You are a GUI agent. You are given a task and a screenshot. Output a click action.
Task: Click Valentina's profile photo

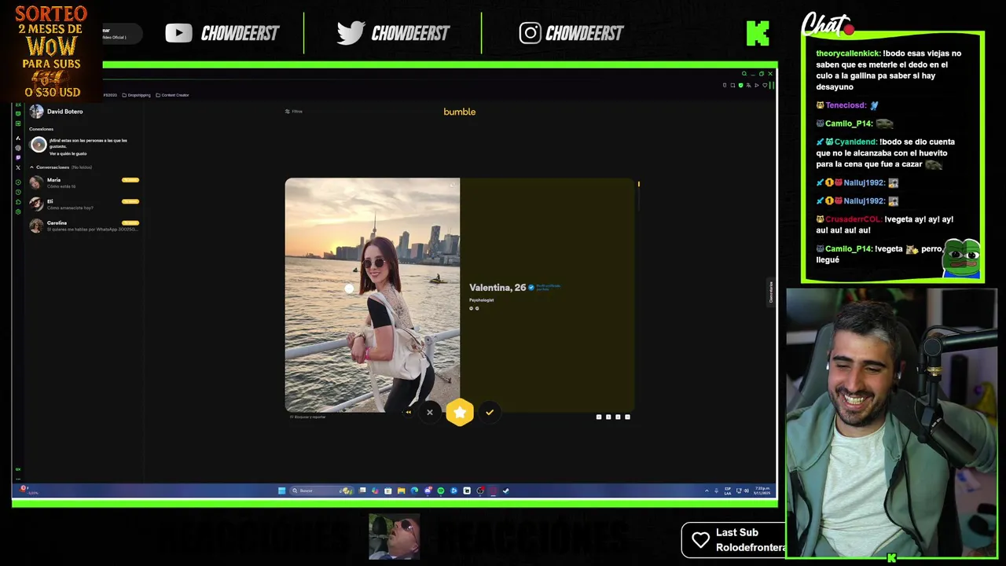373,295
